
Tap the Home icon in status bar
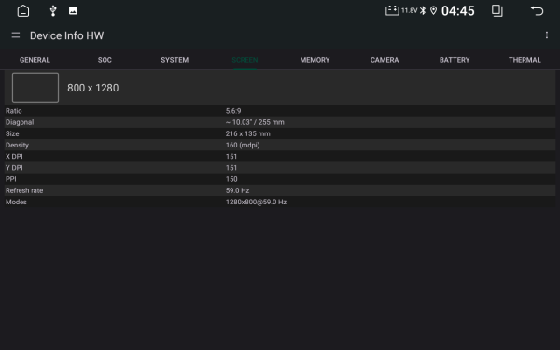coord(23,10)
